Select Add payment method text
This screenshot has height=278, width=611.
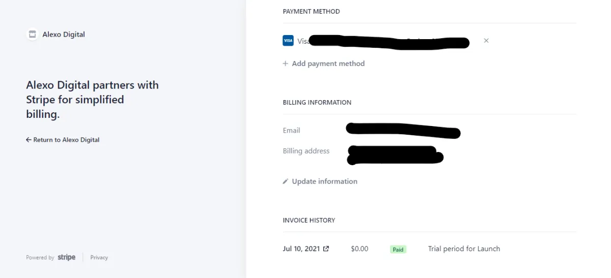click(x=328, y=64)
